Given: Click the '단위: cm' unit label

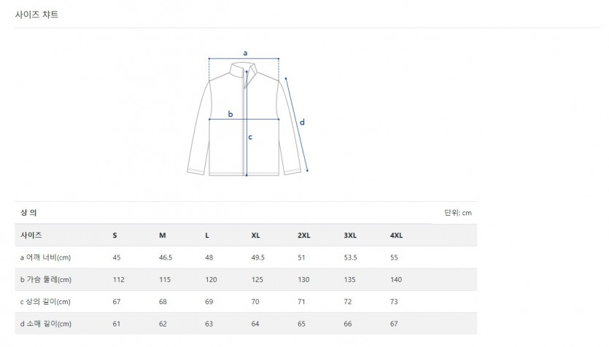Looking at the screenshot, I should [x=458, y=213].
